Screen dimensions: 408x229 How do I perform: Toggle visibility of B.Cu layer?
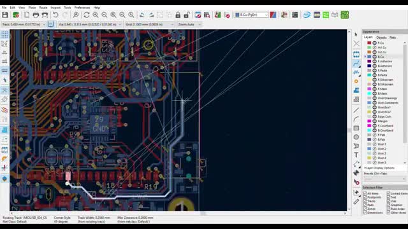375,57
